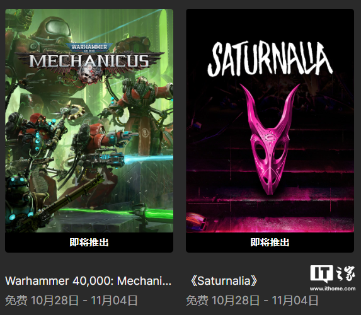The height and width of the screenshot is (315, 361).
Task: Open the 《Saturnalia》 title link
Action: (223, 281)
